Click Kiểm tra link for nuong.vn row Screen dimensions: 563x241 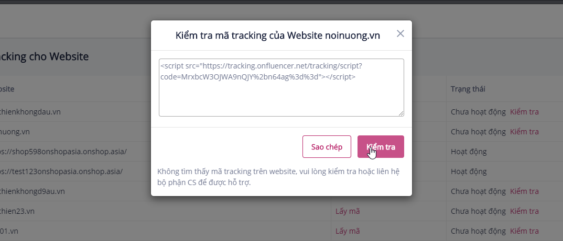pyautogui.click(x=524, y=131)
